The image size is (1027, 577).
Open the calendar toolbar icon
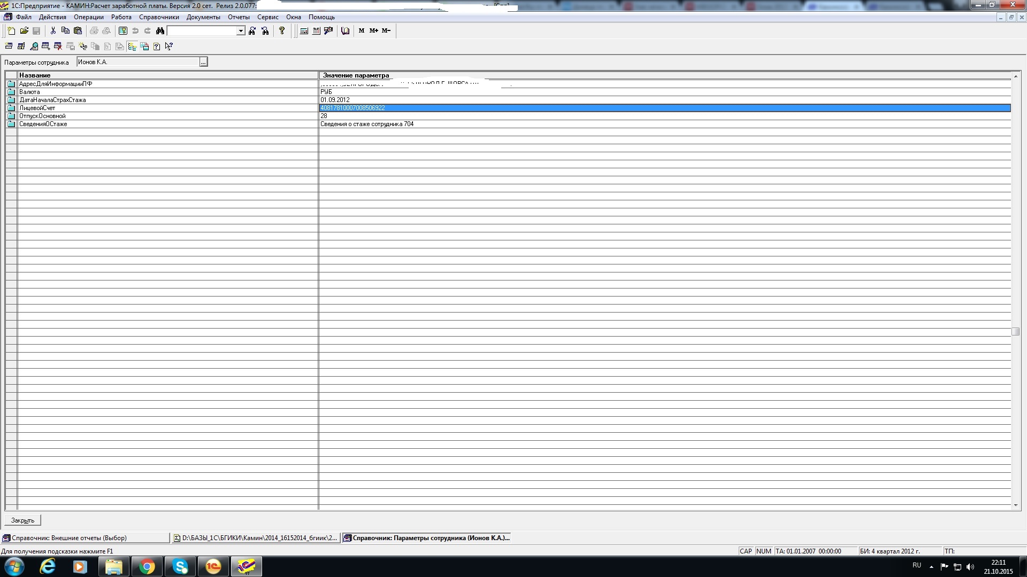pyautogui.click(x=316, y=31)
